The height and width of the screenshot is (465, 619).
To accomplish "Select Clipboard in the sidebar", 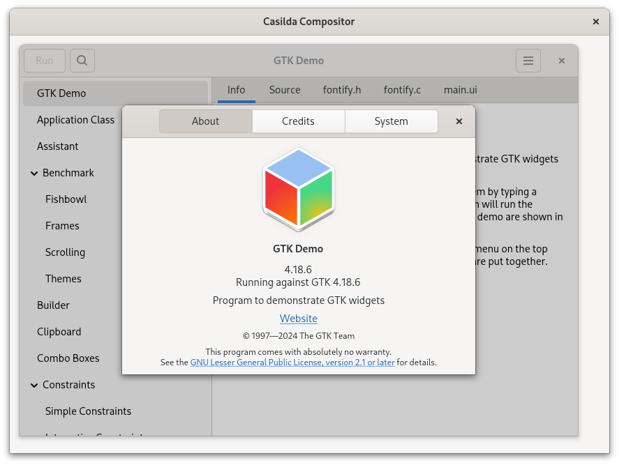I will 59,332.
